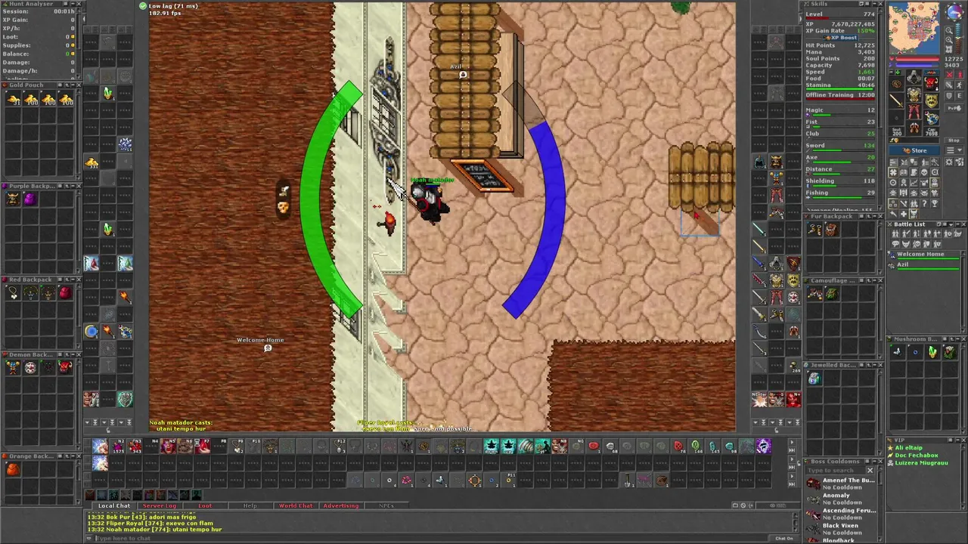Click the purple swirl icon ending the action bar
The height and width of the screenshot is (544, 968).
pos(764,446)
